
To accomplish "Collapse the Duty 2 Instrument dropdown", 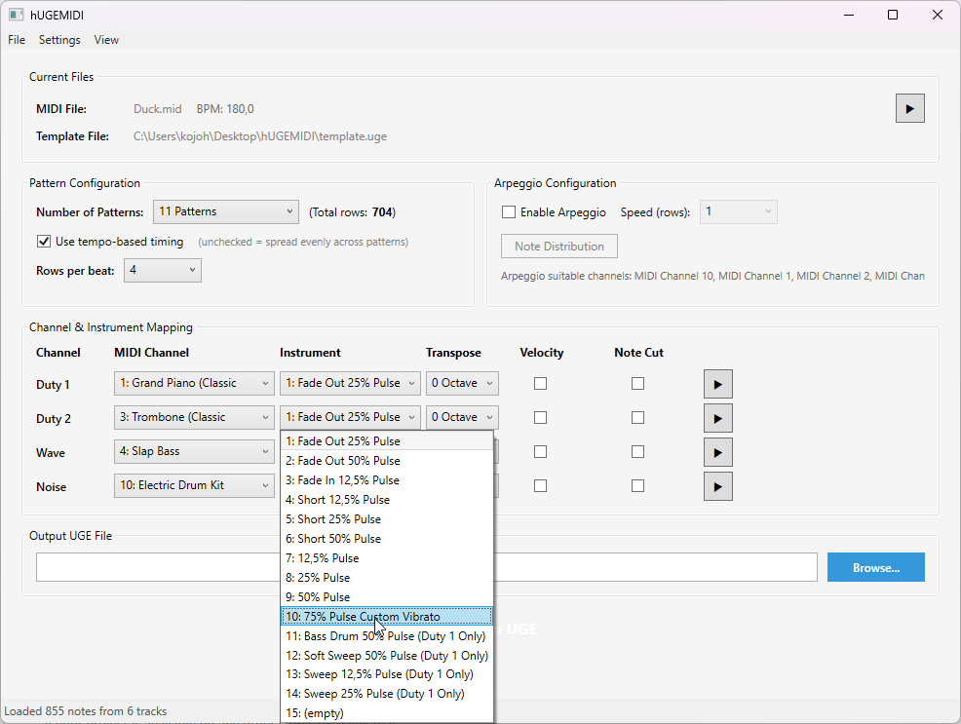I will pos(350,418).
